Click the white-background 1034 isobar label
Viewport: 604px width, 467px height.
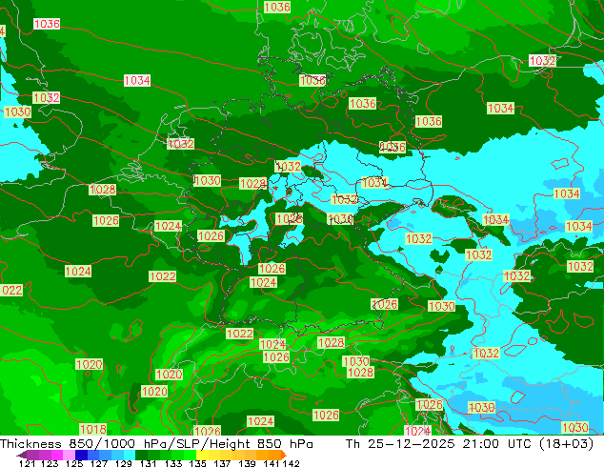point(137,80)
